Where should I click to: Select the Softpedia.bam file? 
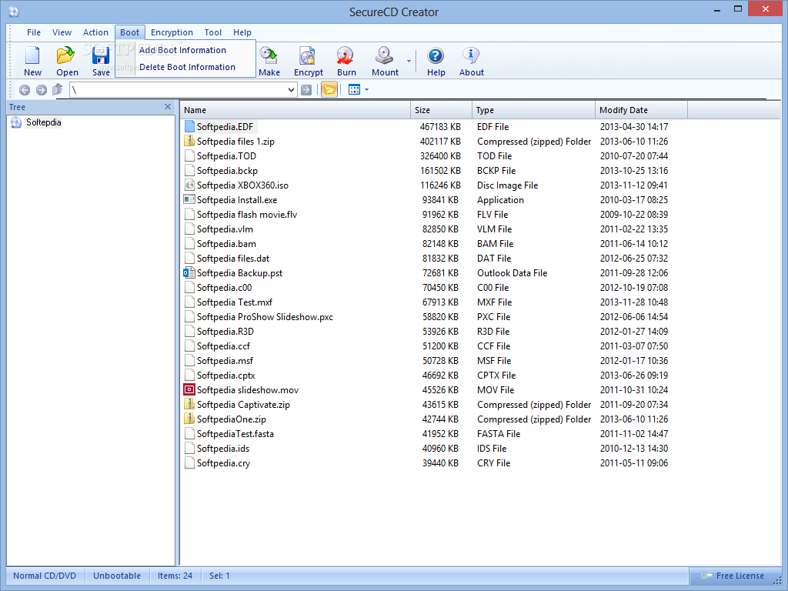226,243
